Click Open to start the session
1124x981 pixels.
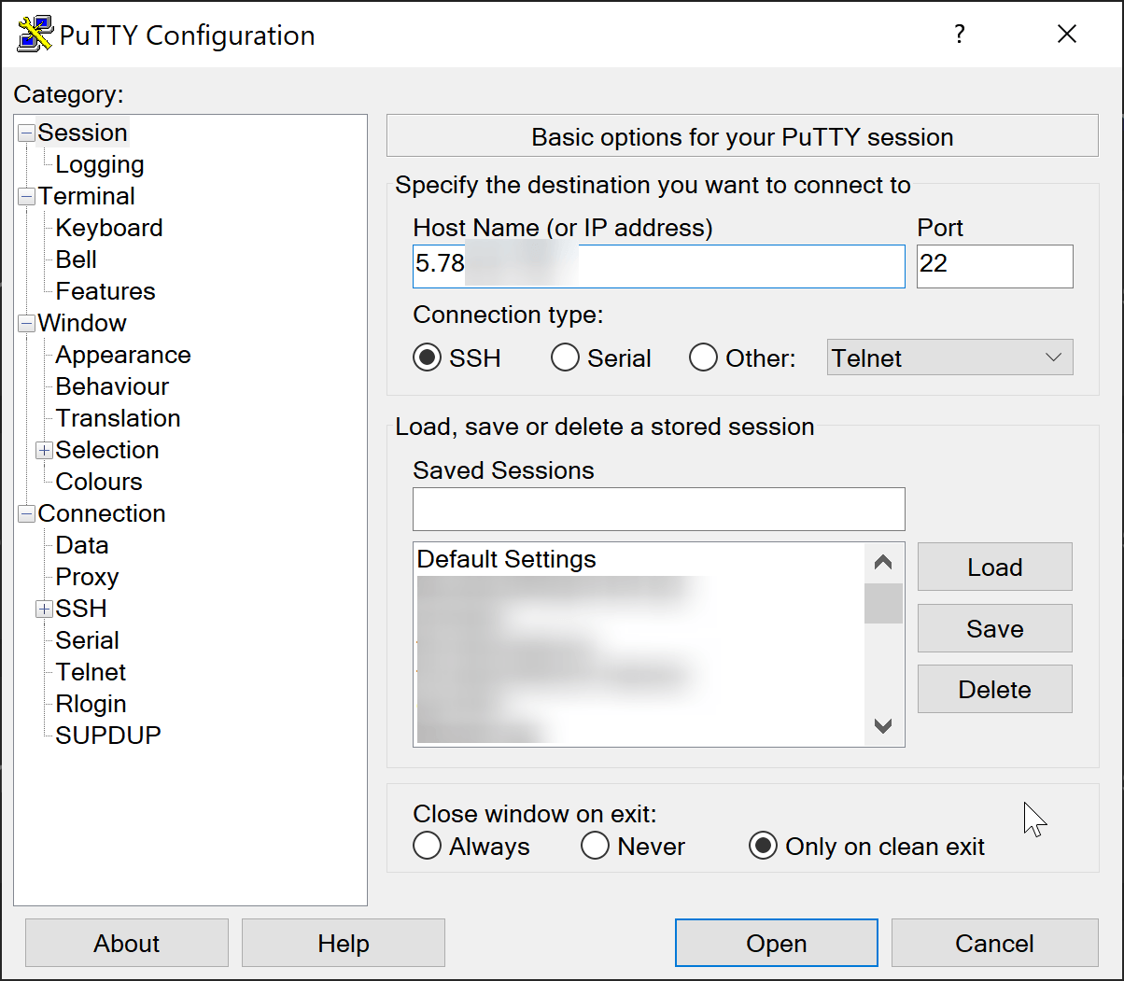[777, 943]
